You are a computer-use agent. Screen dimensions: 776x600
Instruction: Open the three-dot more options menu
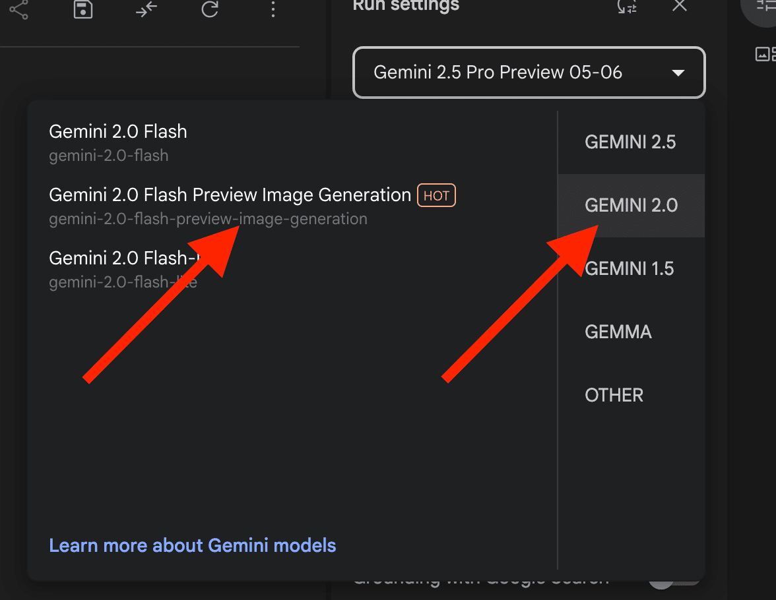(x=273, y=9)
